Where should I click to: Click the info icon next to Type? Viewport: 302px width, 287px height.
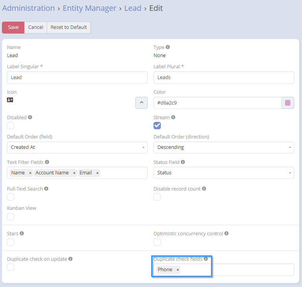(168, 47)
